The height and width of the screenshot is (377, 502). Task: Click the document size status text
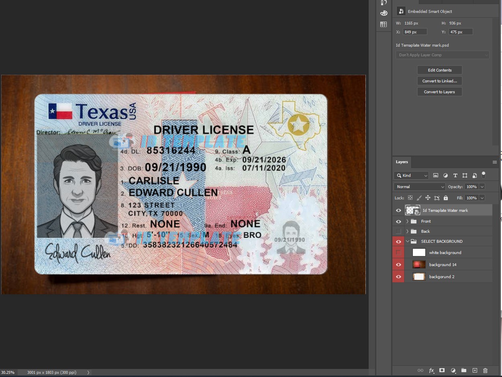click(52, 373)
